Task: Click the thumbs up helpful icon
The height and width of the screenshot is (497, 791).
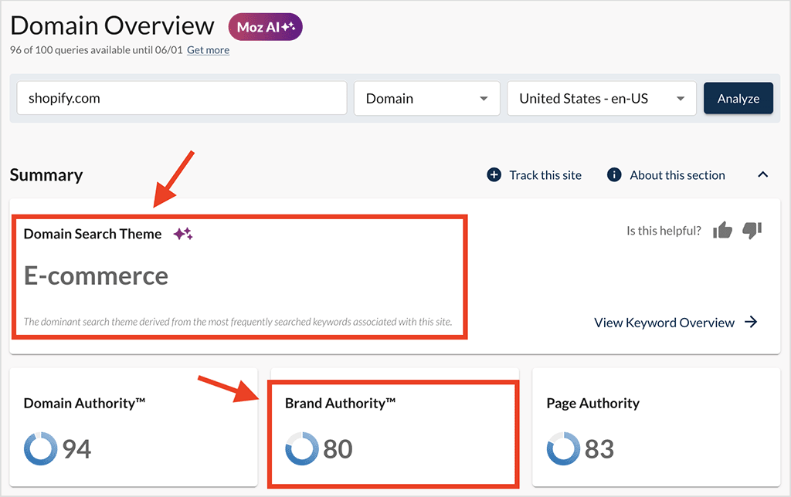Action: click(722, 230)
